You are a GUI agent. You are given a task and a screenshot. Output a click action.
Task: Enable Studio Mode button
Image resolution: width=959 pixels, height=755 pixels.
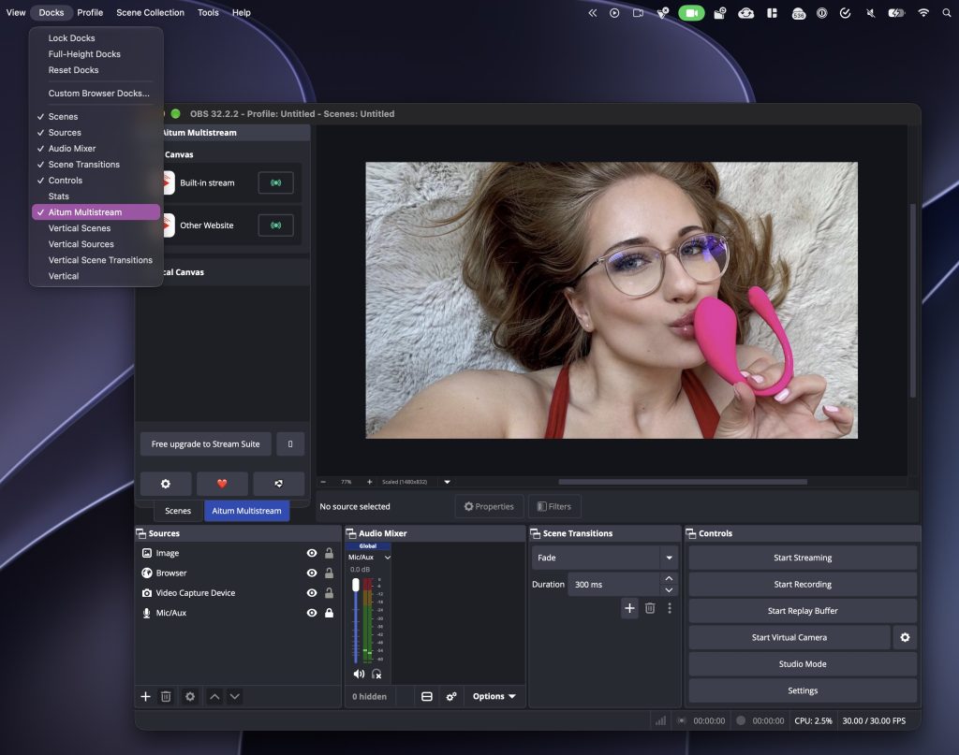click(x=803, y=664)
